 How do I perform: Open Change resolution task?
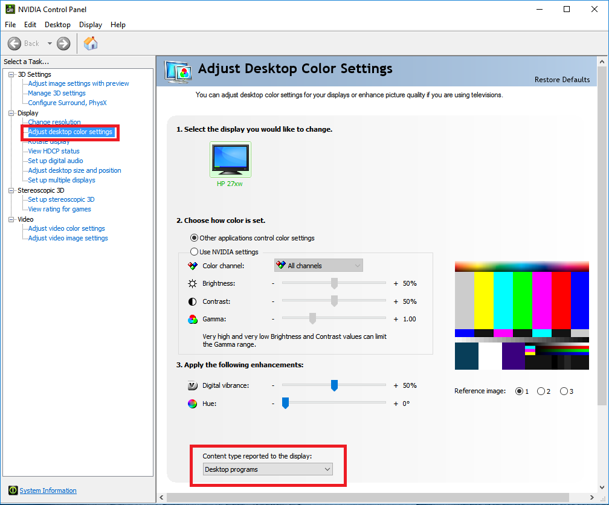tap(54, 121)
